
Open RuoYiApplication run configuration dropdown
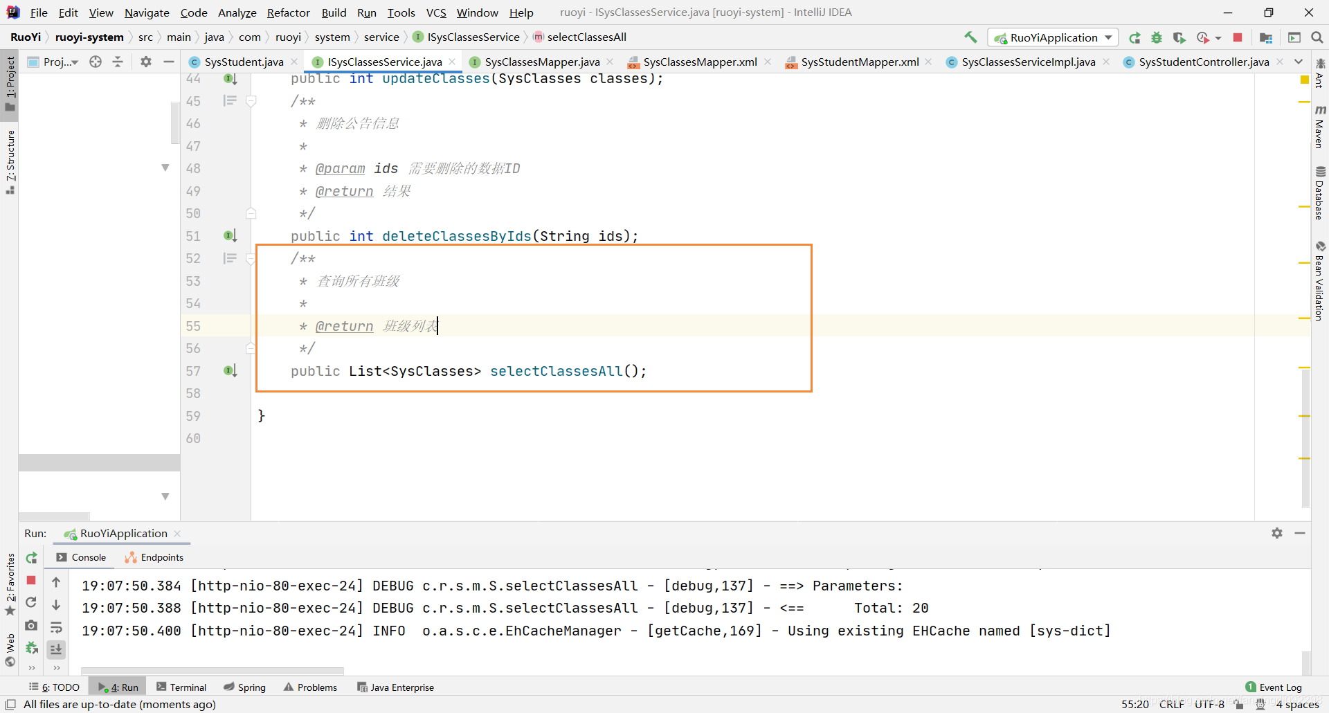click(x=1053, y=37)
